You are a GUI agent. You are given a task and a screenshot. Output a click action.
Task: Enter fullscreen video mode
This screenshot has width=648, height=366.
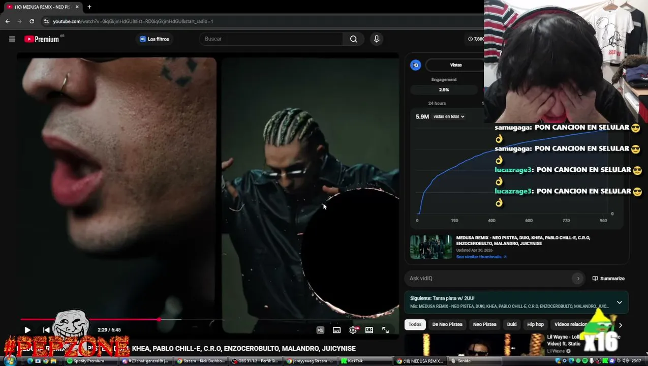(x=386, y=330)
